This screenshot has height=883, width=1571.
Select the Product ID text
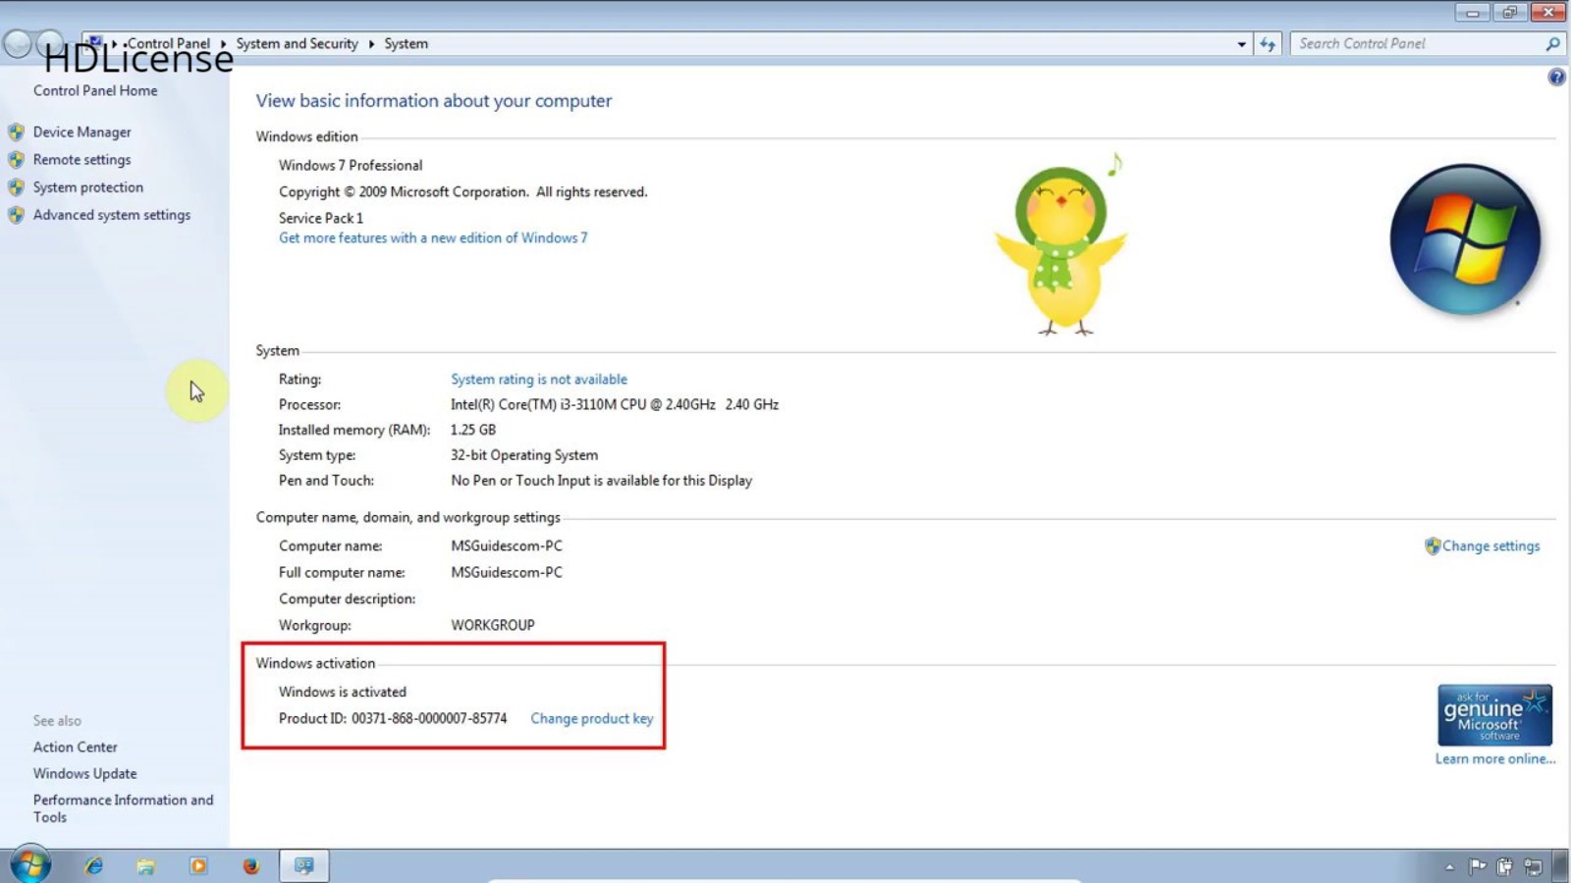point(393,718)
